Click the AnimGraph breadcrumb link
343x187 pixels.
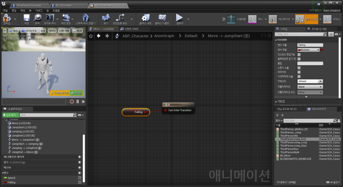[164, 36]
